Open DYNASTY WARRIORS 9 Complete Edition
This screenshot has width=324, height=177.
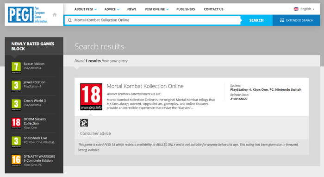tap(39, 158)
